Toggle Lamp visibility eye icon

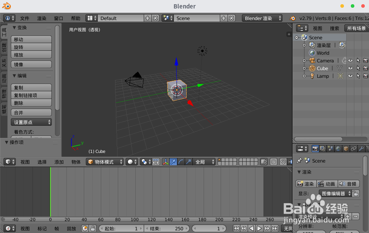click(x=350, y=76)
